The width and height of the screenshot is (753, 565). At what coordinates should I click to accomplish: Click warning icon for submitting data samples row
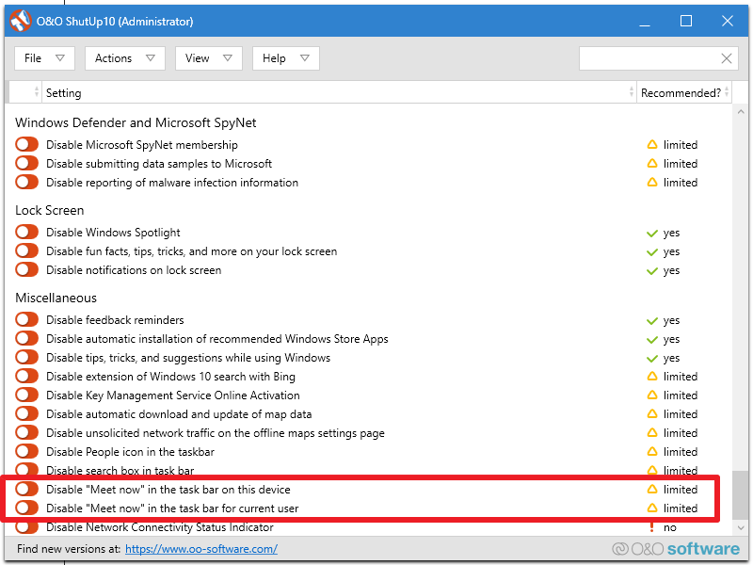tap(651, 163)
